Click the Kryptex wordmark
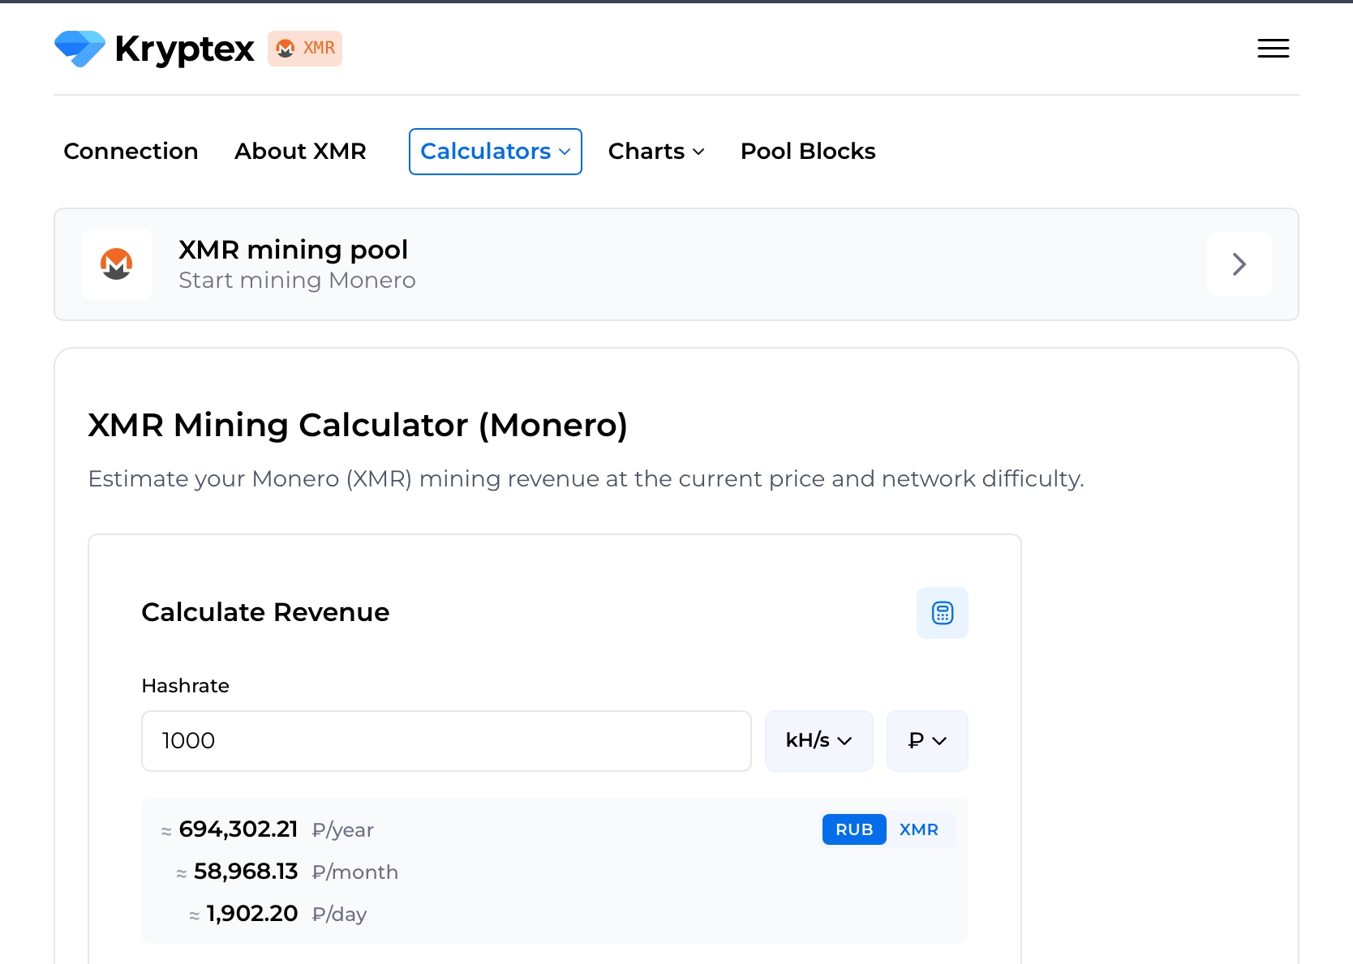Image resolution: width=1353 pixels, height=964 pixels. (x=184, y=49)
